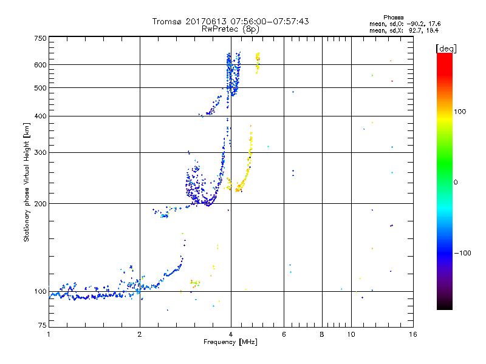Click the -100 colorbar tick label
This screenshot has height=364, width=486.
click(464, 253)
